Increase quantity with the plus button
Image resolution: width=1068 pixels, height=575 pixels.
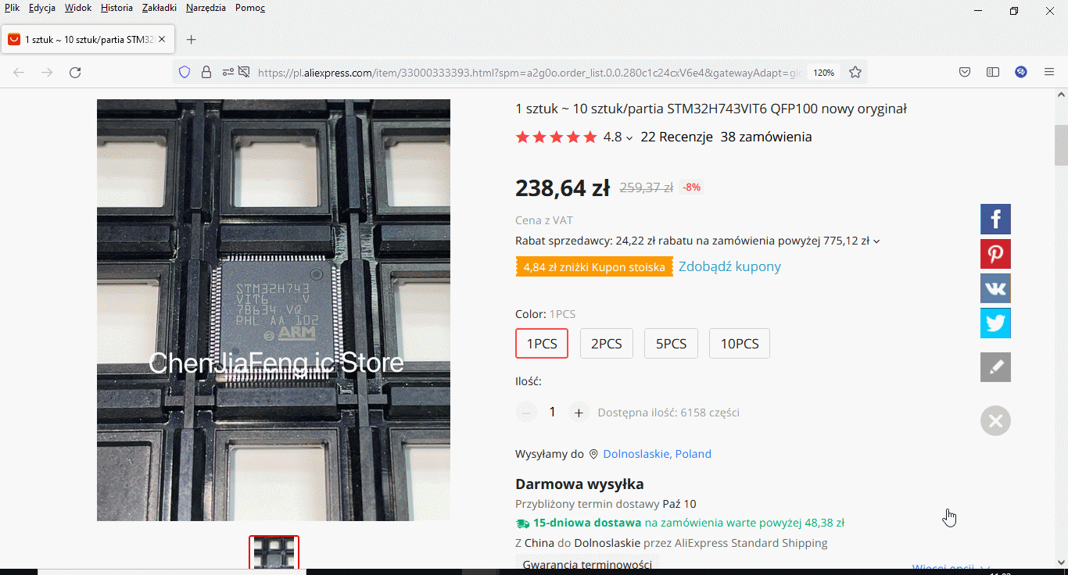point(579,412)
